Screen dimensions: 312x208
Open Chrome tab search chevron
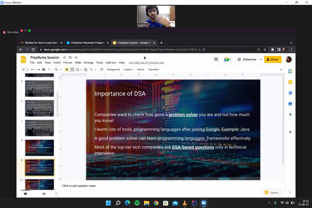click(x=291, y=43)
